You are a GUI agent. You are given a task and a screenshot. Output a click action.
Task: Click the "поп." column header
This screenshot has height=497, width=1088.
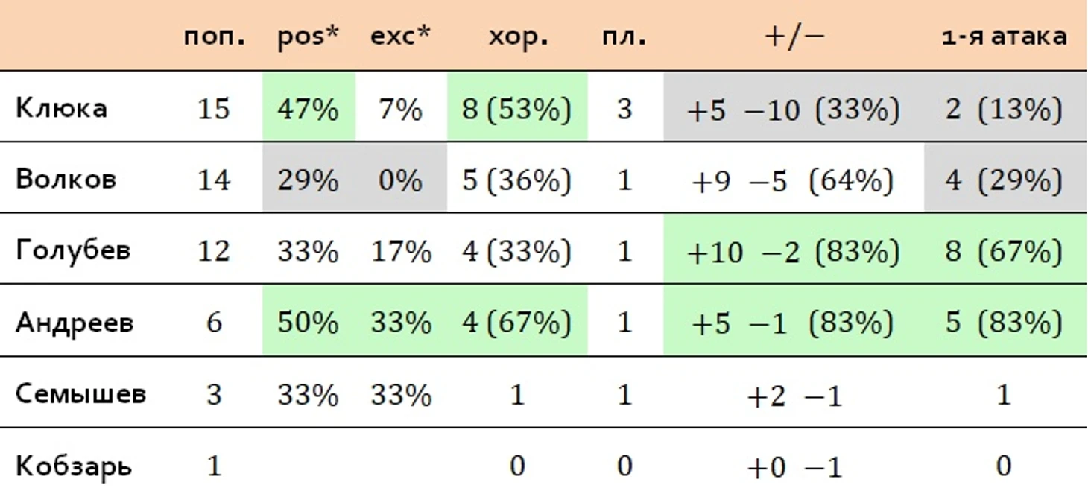(214, 37)
